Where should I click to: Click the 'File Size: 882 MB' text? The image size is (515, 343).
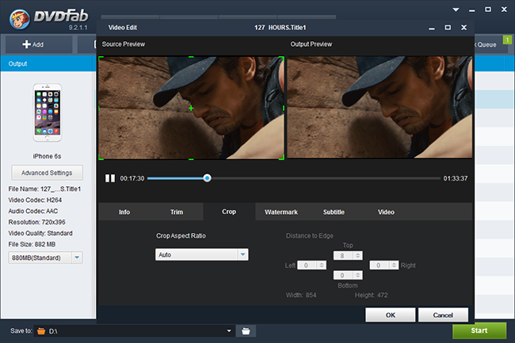tap(32, 244)
